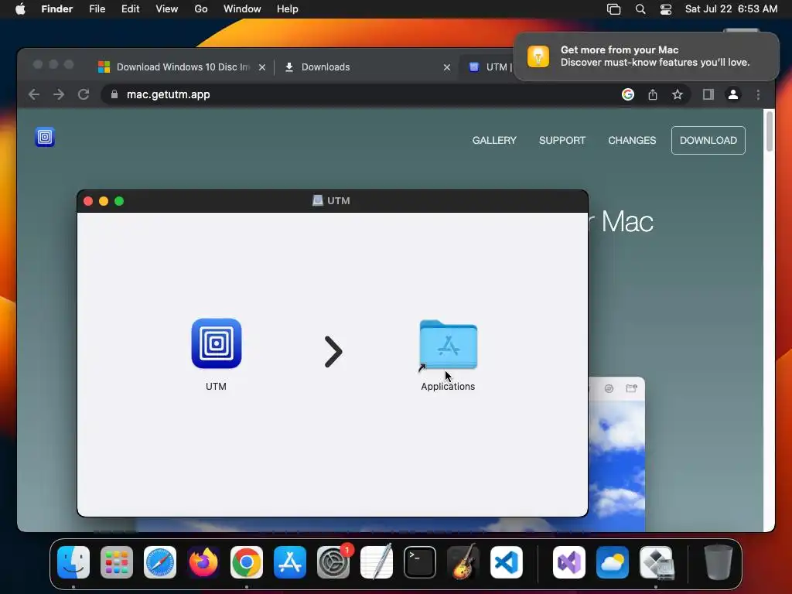This screenshot has height=594, width=792.
Task: Reload the mac.getutm.app page
Action: tap(84, 94)
